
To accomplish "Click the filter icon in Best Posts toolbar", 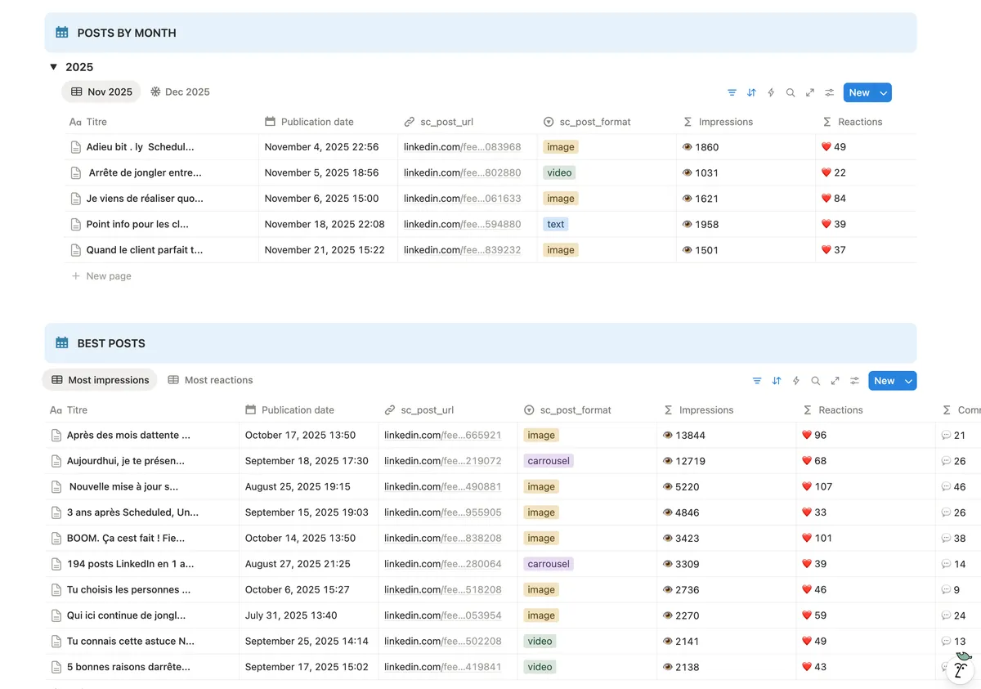I will pyautogui.click(x=757, y=381).
